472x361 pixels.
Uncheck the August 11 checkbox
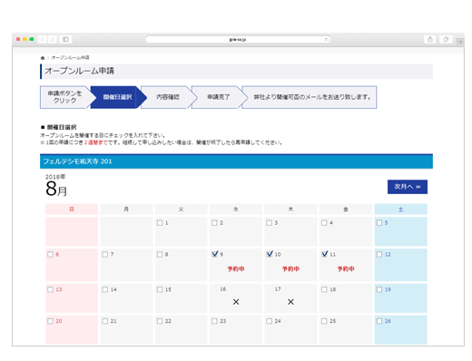tap(325, 254)
